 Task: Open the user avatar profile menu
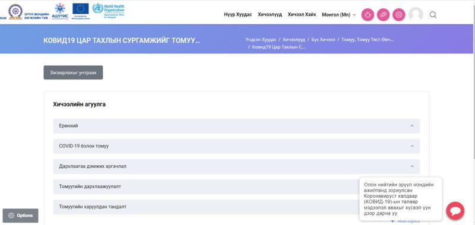(416, 14)
